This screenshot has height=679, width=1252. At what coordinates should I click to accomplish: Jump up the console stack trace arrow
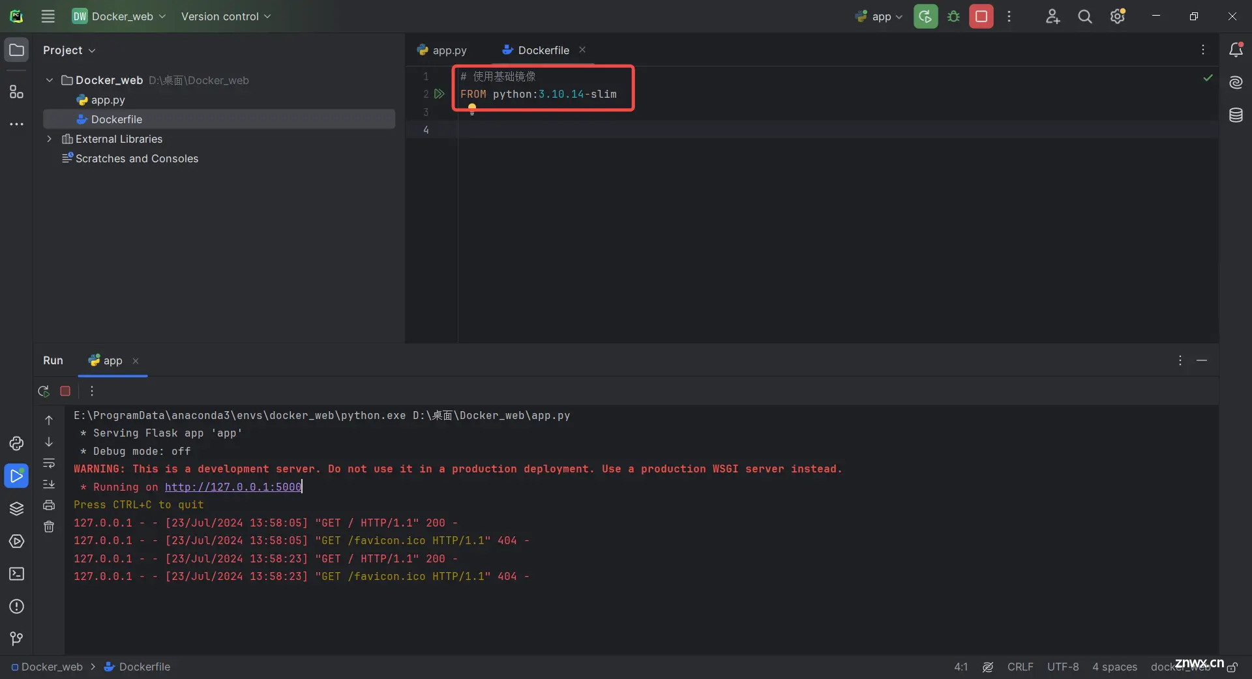(49, 420)
